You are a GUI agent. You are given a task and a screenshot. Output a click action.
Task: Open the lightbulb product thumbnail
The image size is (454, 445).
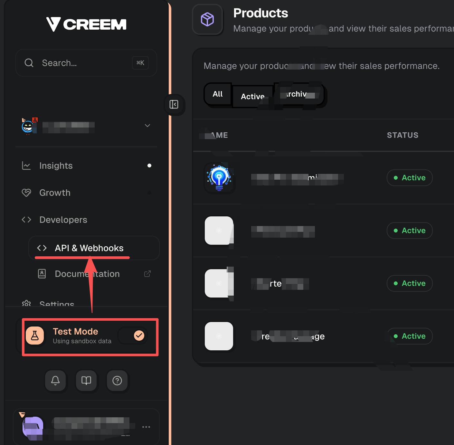(x=220, y=178)
